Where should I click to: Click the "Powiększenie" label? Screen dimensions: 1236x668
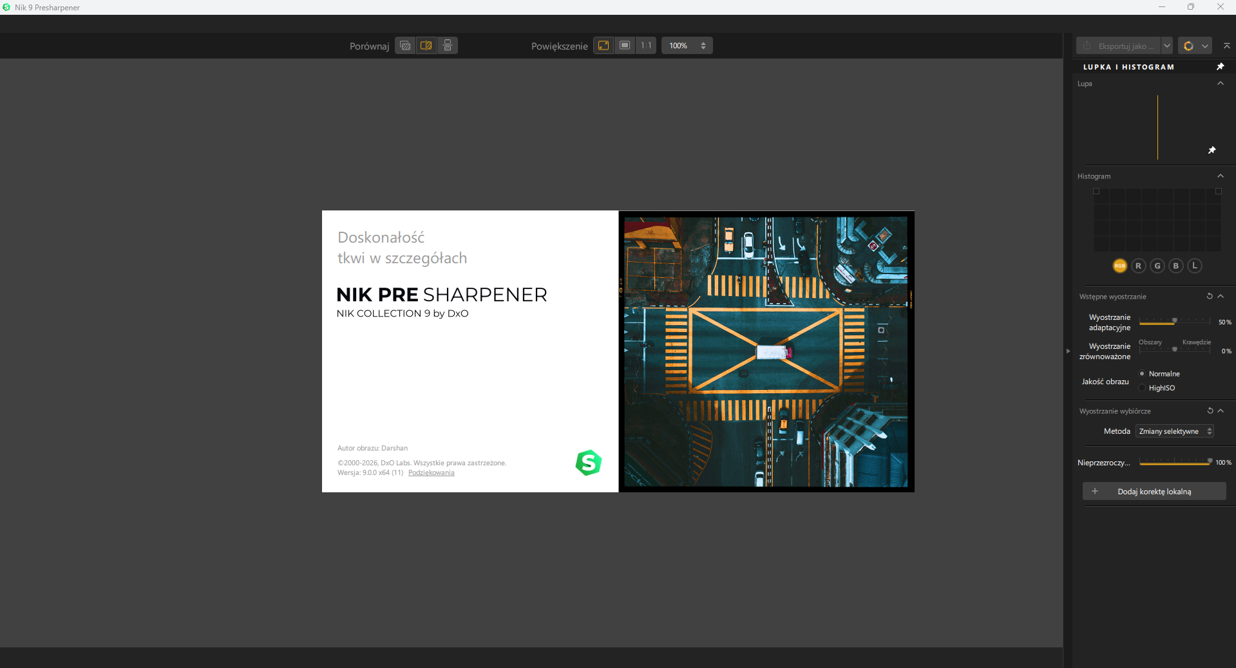(560, 46)
